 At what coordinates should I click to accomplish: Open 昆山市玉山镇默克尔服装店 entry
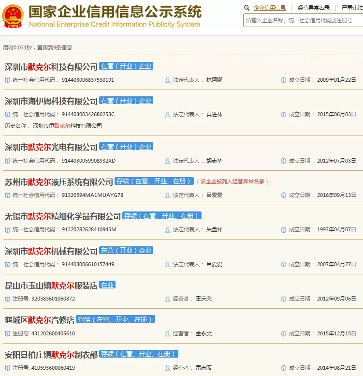point(51,286)
